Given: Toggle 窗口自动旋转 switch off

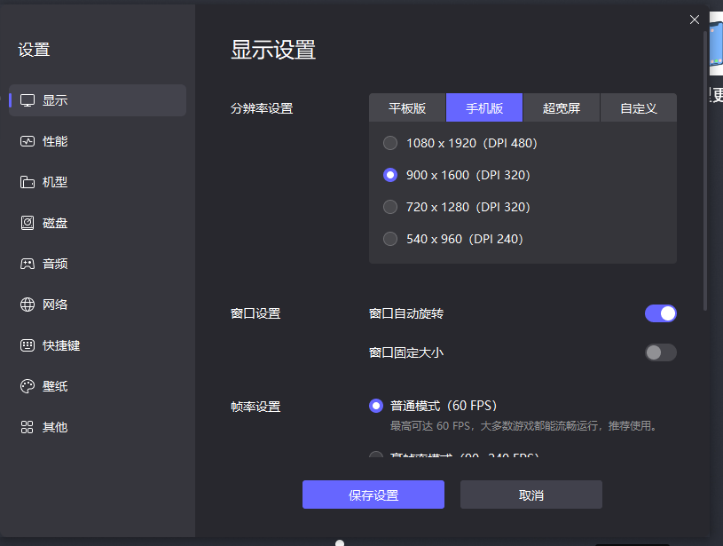Looking at the screenshot, I should [x=661, y=313].
